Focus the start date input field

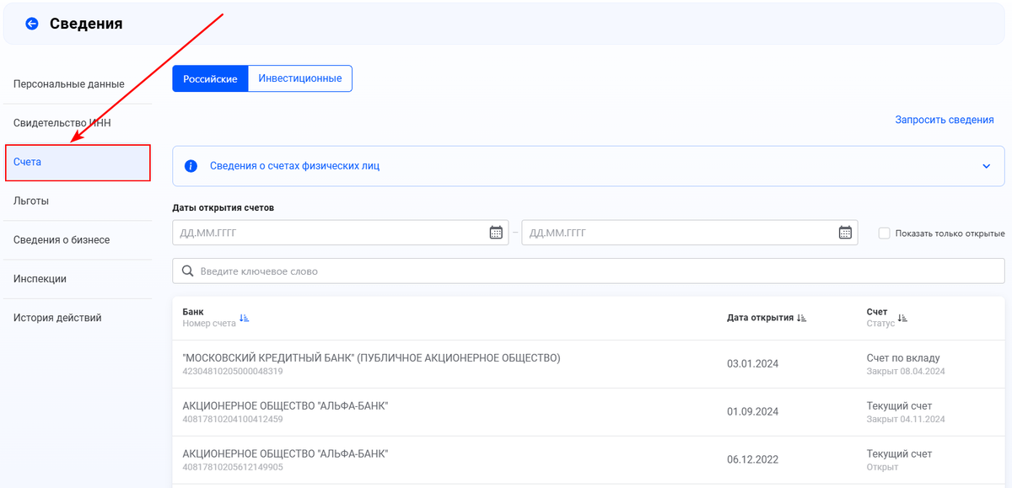(x=329, y=233)
